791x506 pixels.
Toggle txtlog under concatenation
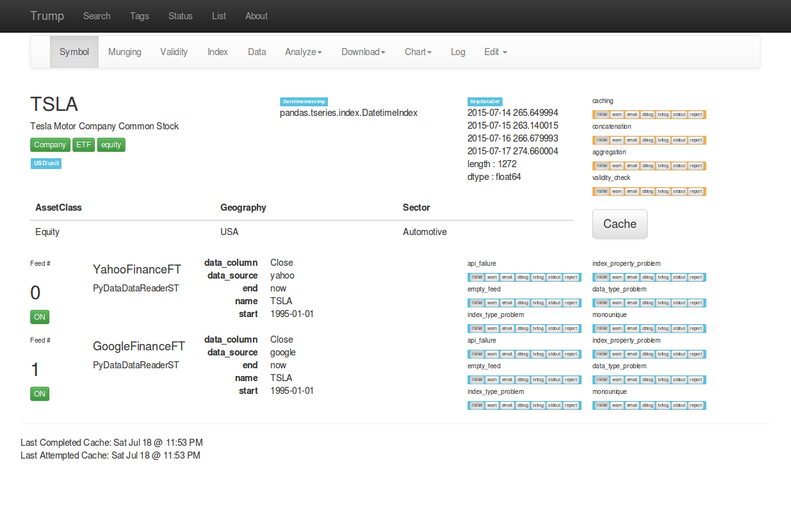pyautogui.click(x=663, y=140)
